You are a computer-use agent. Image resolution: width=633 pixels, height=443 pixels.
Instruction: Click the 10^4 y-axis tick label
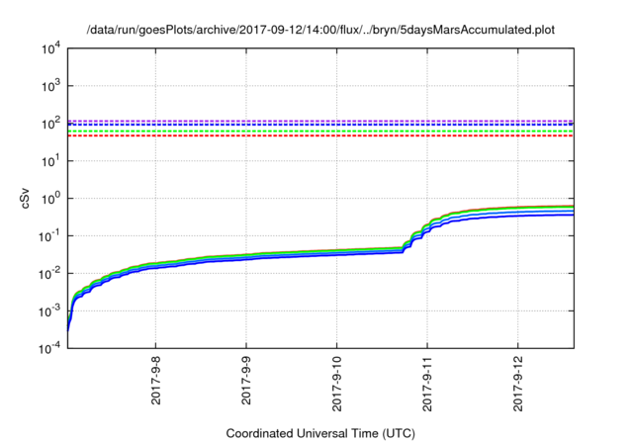51,48
